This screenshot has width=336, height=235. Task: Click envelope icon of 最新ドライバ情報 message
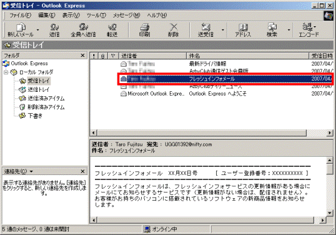coord(124,64)
